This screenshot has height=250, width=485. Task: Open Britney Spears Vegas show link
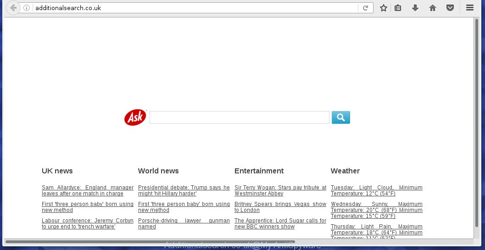(x=280, y=207)
